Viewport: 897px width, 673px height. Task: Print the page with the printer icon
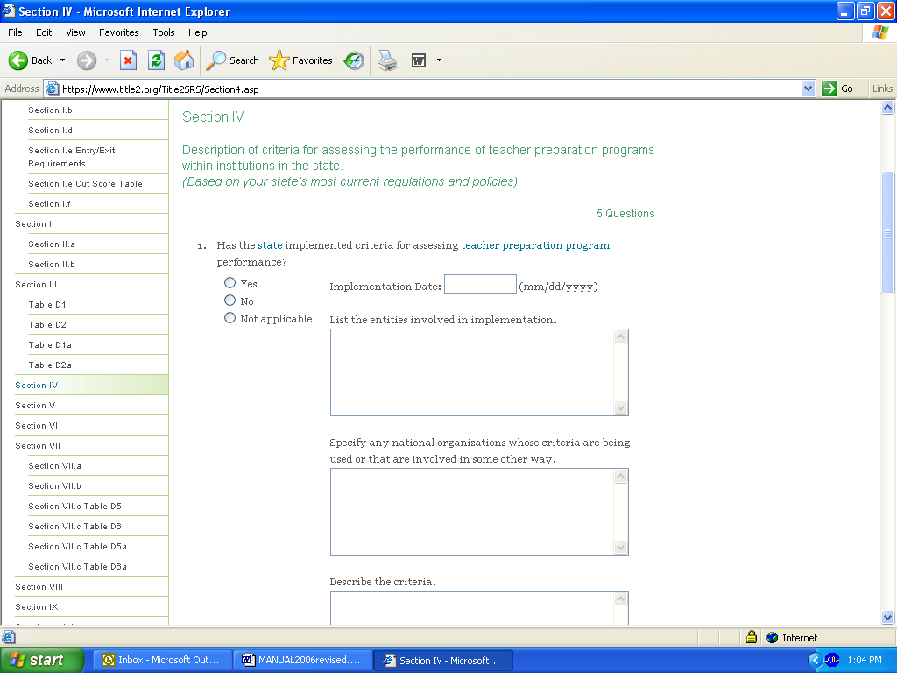[387, 60]
